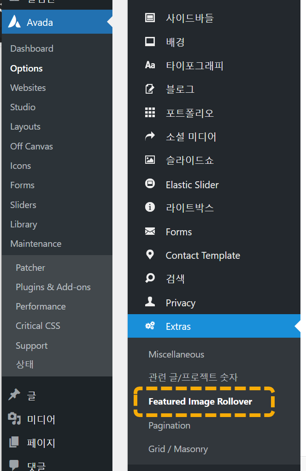
Task: Open Patcher under Maintenance
Action: (x=30, y=268)
